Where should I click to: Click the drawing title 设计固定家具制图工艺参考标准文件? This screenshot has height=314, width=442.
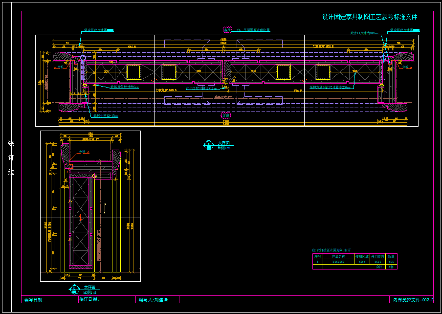point(370,17)
